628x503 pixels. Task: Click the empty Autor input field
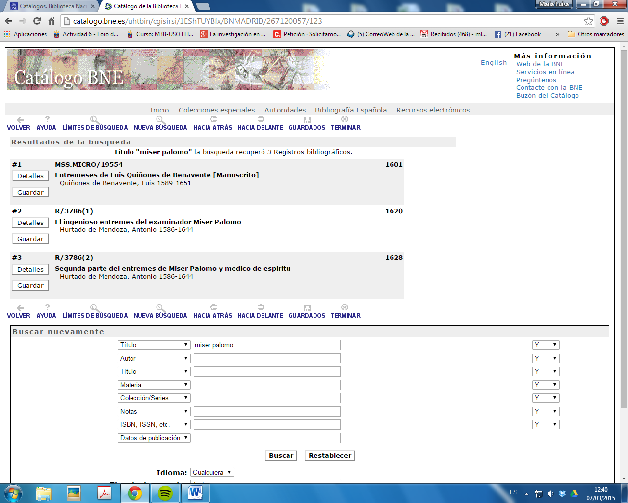pyautogui.click(x=267, y=358)
